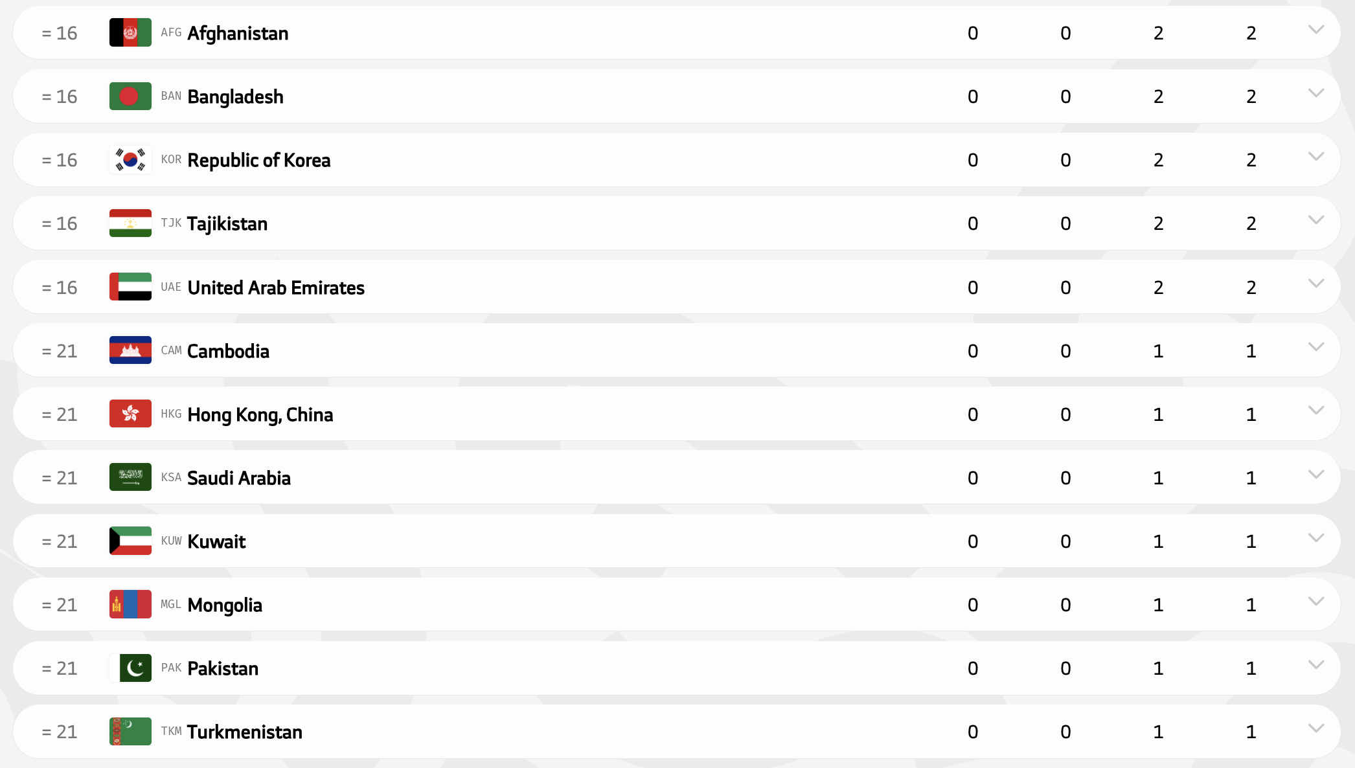
Task: Click the Republic of Korea flag
Action: click(130, 160)
